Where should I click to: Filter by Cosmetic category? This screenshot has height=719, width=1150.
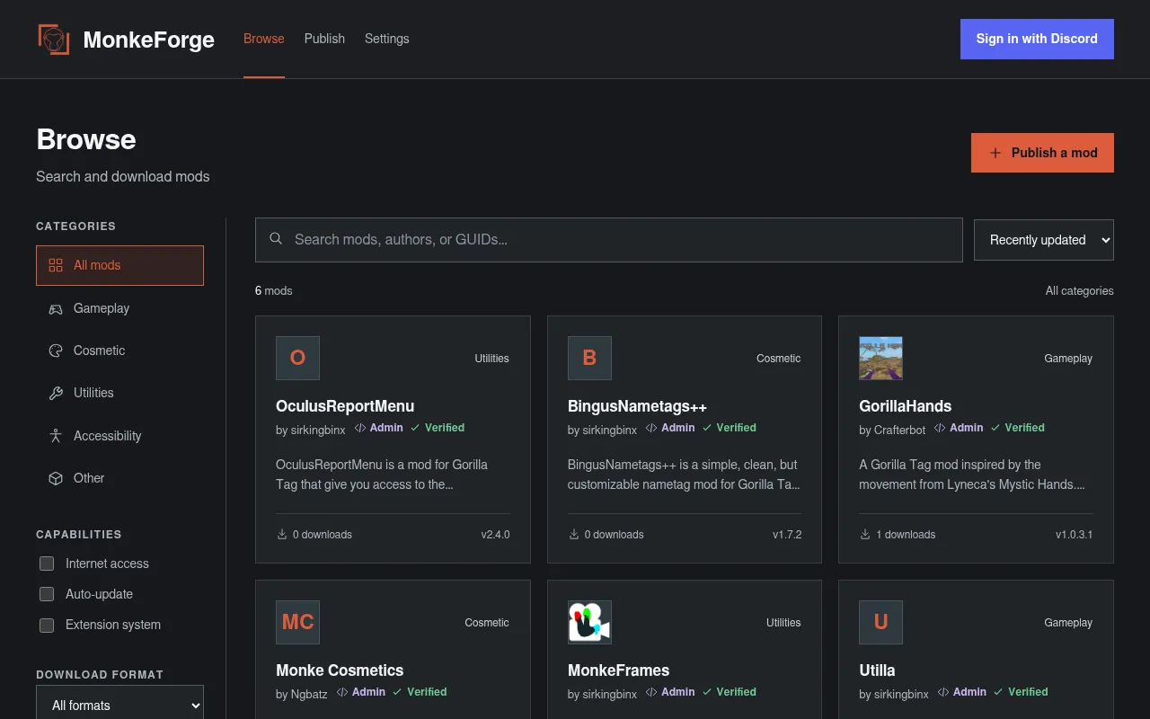click(119, 351)
